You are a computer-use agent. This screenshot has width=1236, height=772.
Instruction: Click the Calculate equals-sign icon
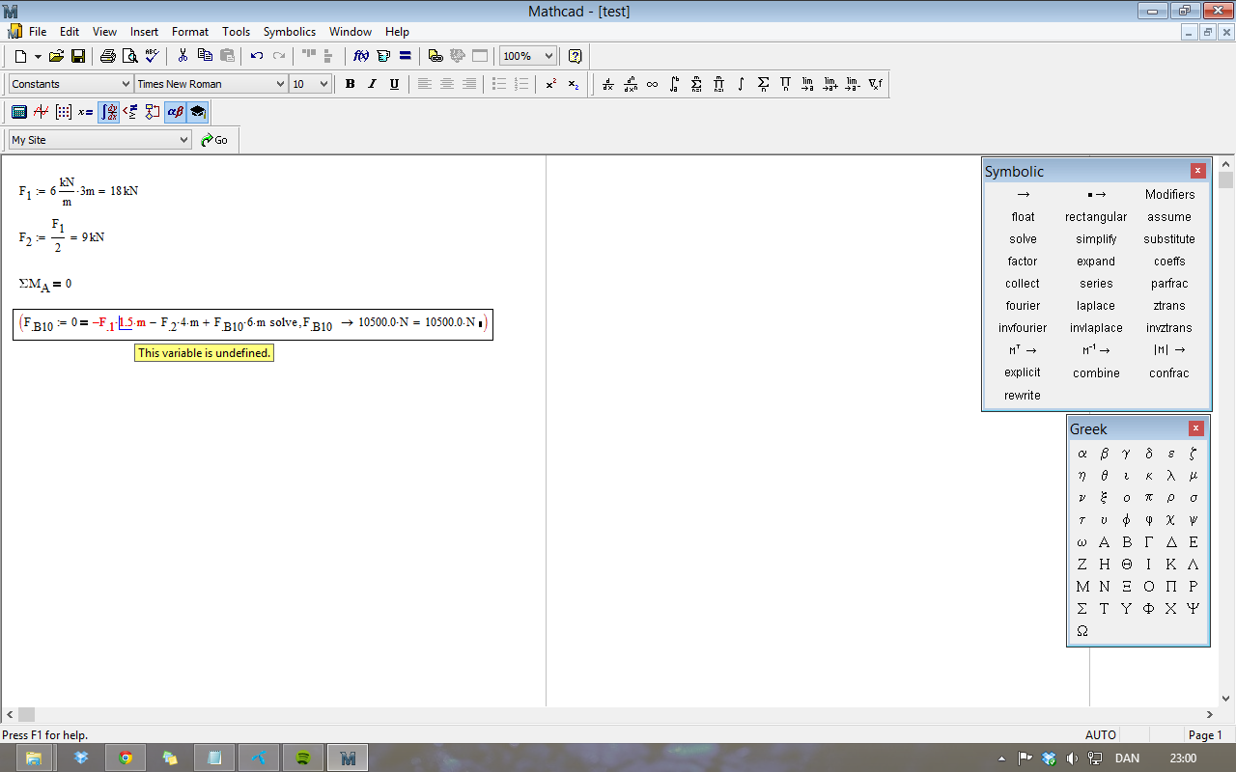[406, 56]
